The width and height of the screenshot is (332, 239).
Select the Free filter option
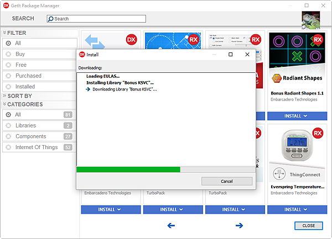pos(40,65)
